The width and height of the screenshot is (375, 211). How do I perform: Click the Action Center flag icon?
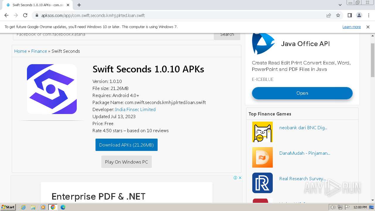(x=347, y=207)
